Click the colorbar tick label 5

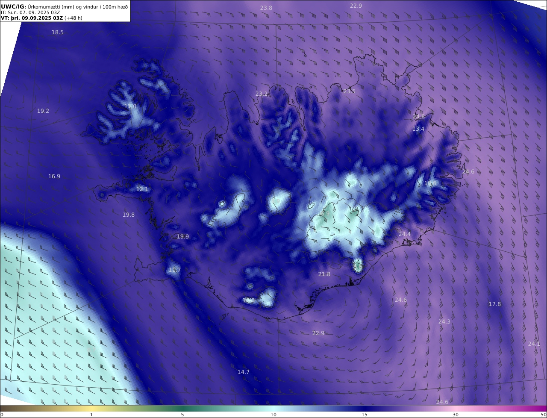pos(182,415)
